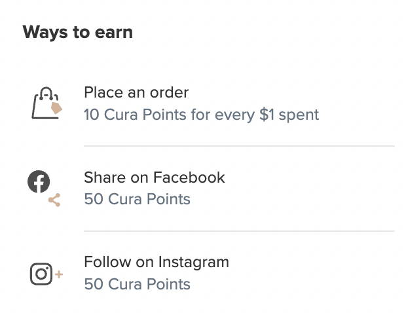Image resolution: width=406 pixels, height=313 pixels.
Task: Click the Ways to earn heading
Action: tap(78, 33)
